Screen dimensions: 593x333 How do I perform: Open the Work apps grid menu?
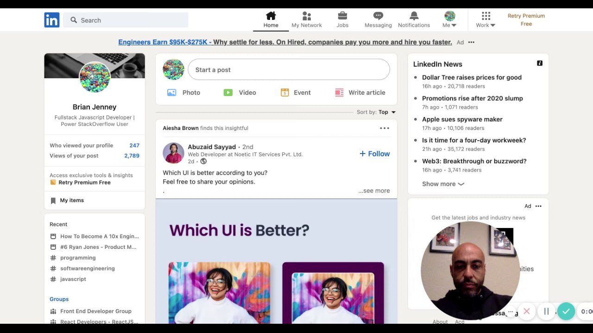pos(486,20)
